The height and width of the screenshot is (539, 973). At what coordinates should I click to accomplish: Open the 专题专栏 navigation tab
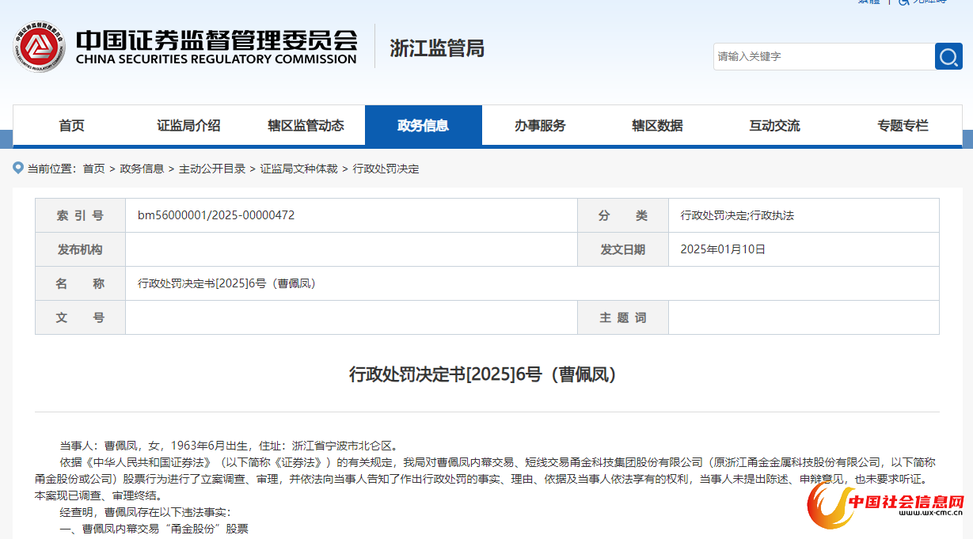coord(903,125)
